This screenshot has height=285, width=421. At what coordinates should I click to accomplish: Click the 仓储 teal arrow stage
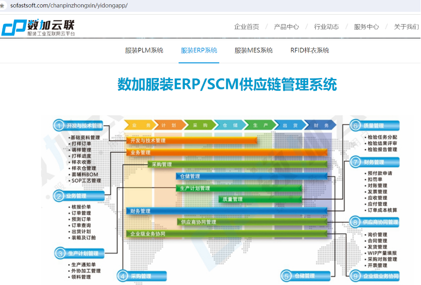click(x=230, y=125)
